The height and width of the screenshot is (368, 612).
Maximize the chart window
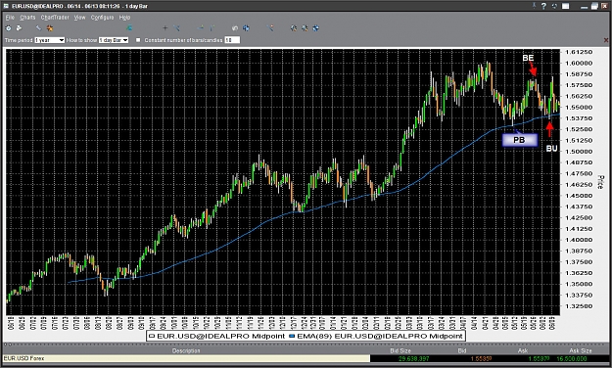[594, 6]
